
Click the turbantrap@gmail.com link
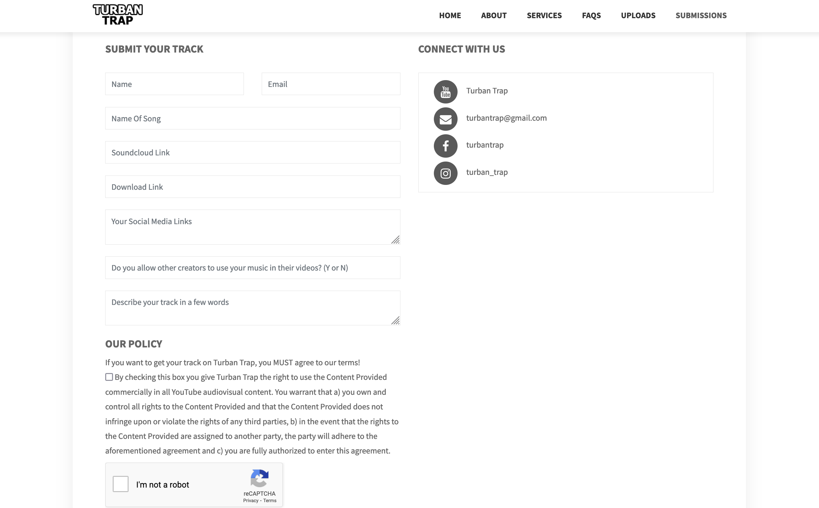(x=506, y=118)
